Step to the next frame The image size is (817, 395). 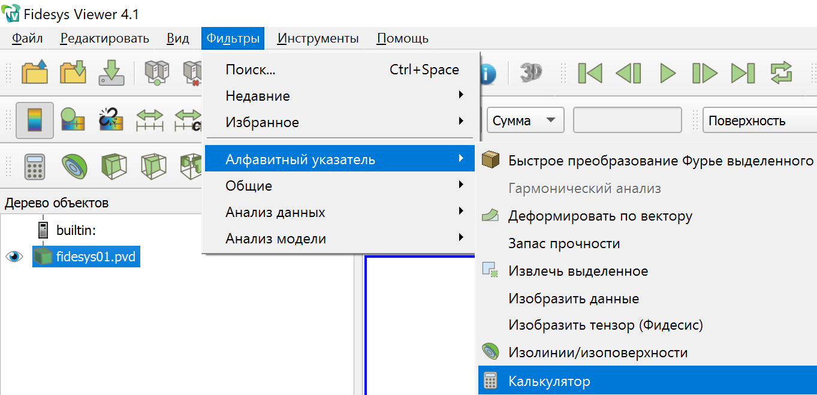pyautogui.click(x=705, y=73)
